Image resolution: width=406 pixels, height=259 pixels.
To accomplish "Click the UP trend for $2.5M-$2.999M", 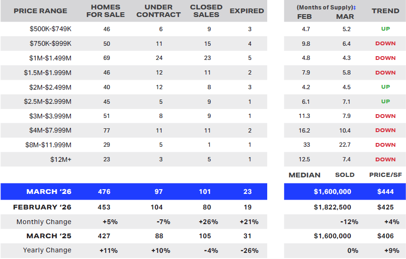I will click(x=385, y=101).
